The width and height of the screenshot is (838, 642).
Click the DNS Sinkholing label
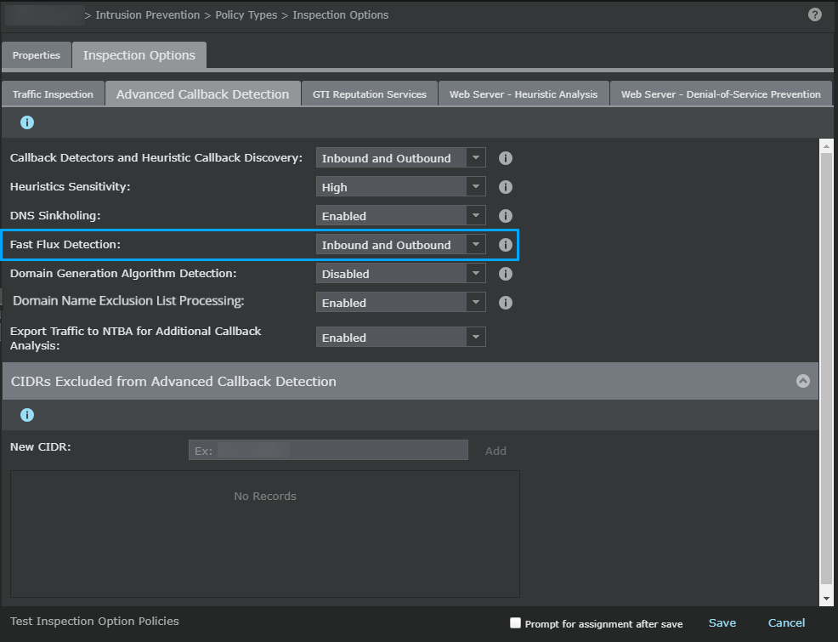[55, 215]
